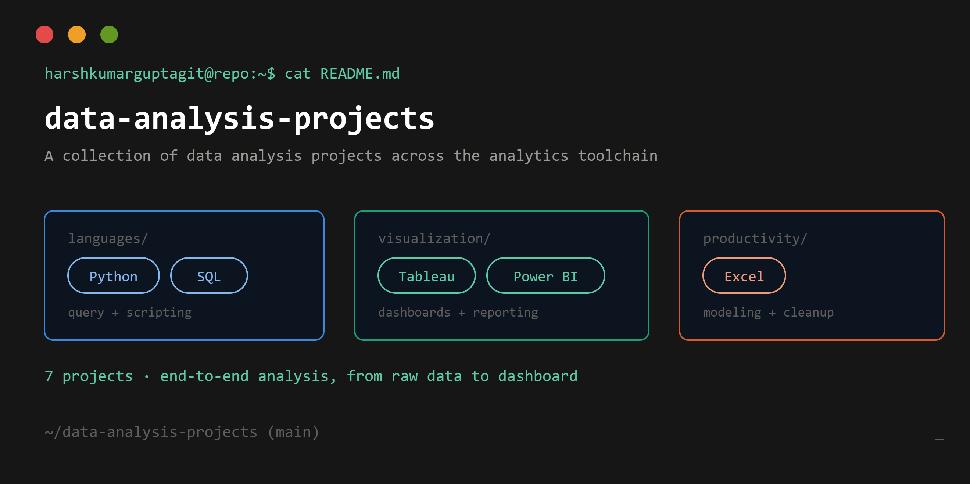The height and width of the screenshot is (484, 970).
Task: Click the 'A collection of data analysis projects' subtitle
Action: tap(351, 156)
